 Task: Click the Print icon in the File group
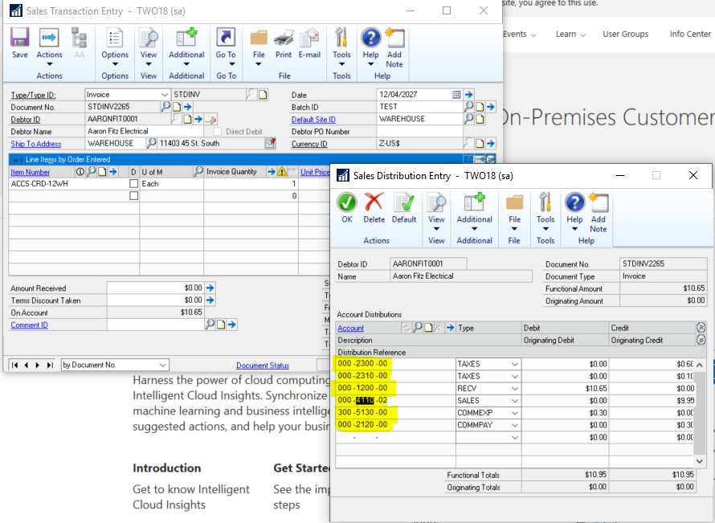284,42
